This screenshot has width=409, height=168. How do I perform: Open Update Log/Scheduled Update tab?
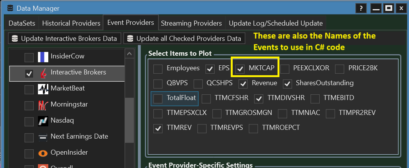point(276,23)
